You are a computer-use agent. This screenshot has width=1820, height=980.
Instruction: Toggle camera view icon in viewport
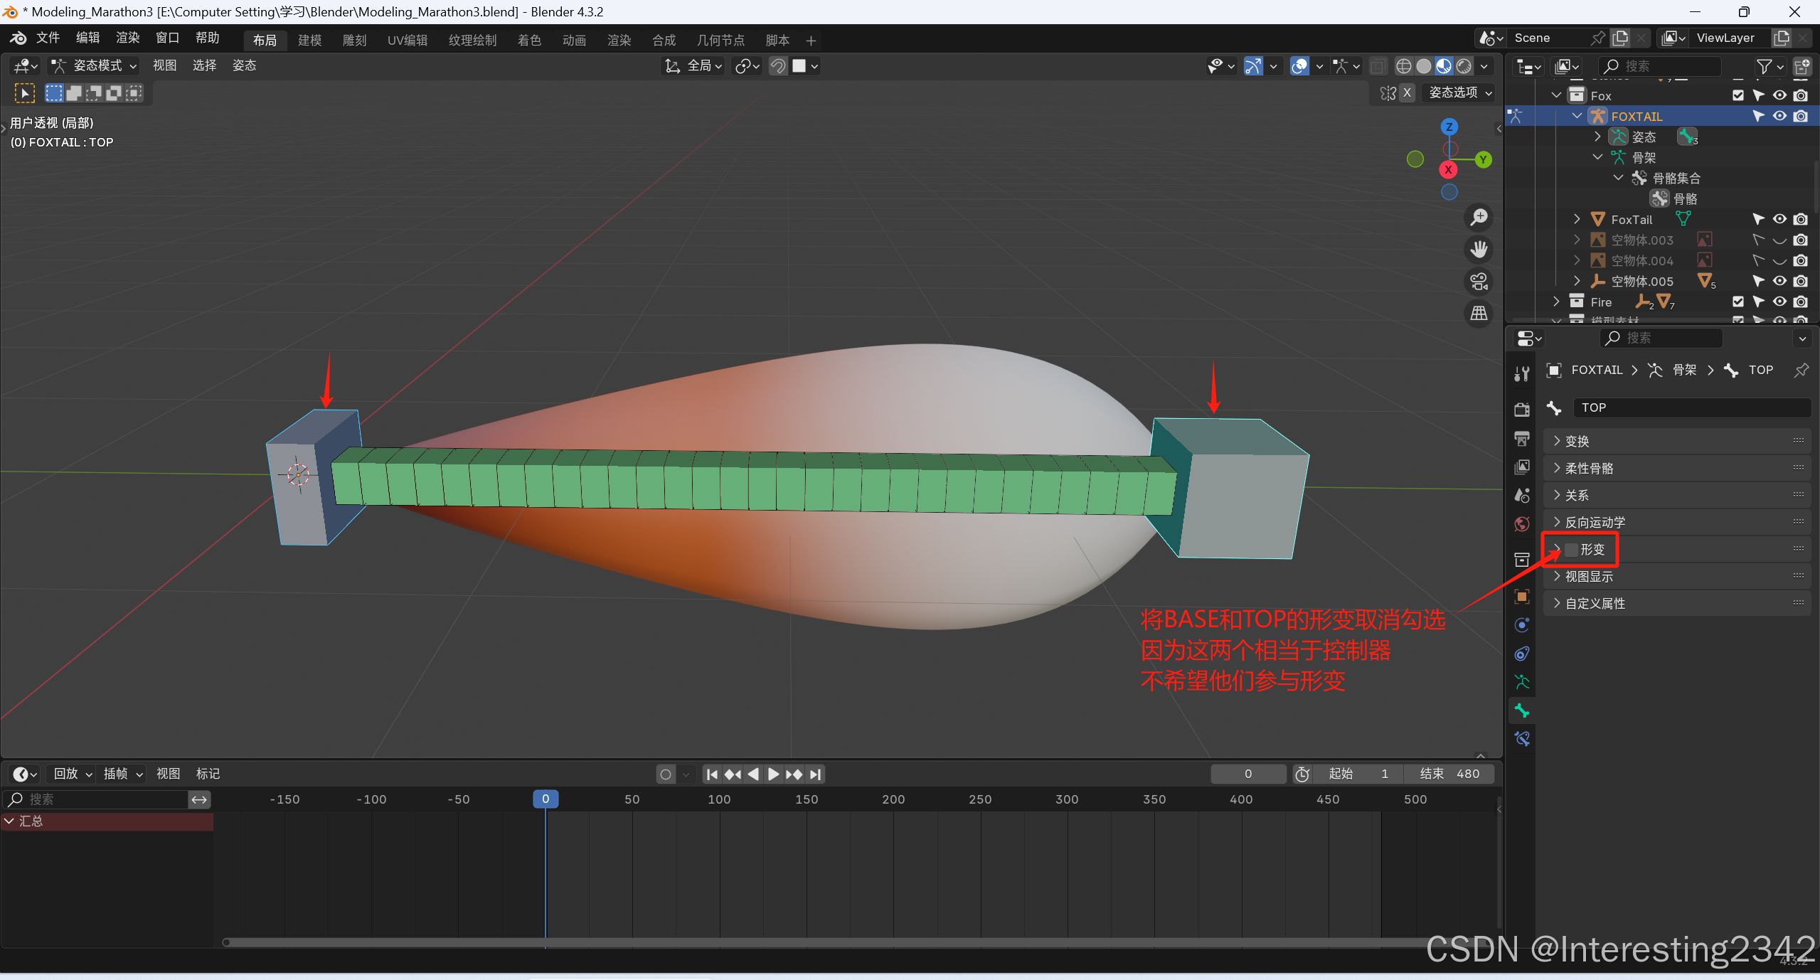click(1479, 281)
